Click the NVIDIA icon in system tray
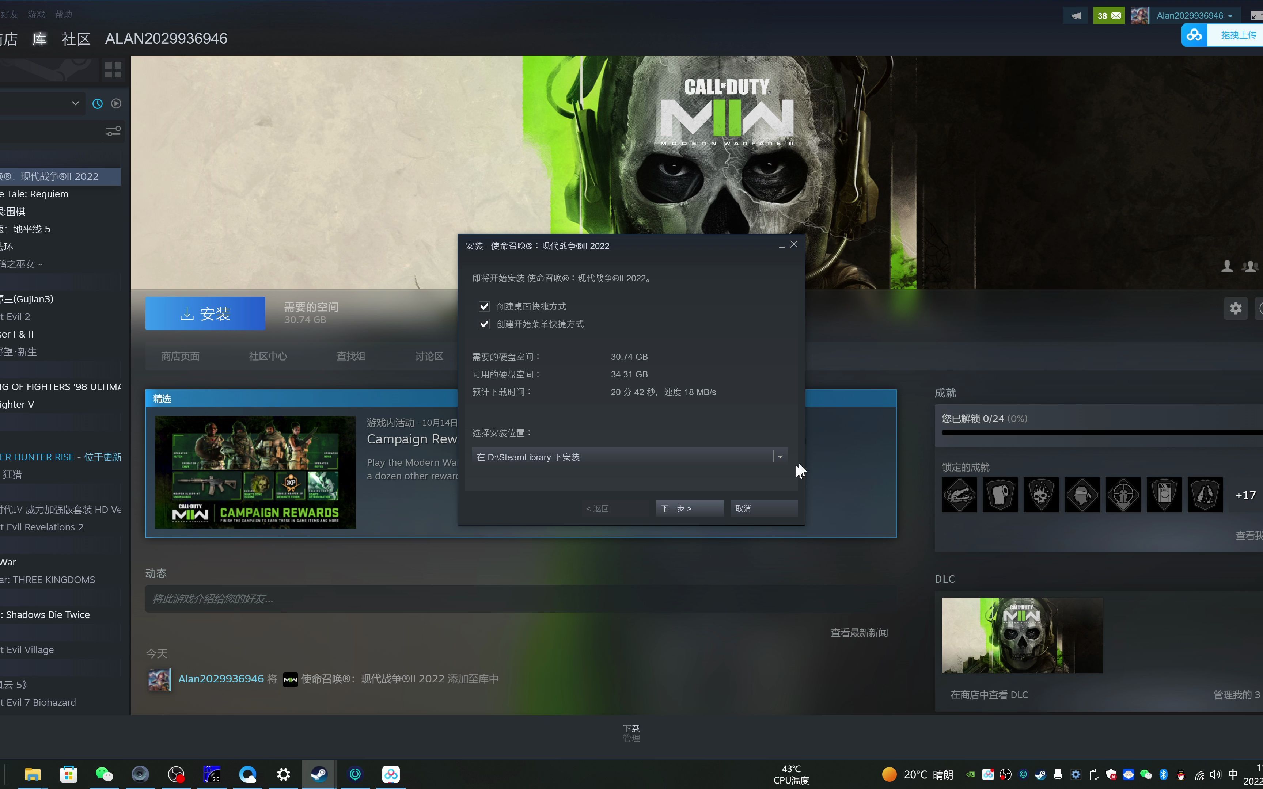The image size is (1263, 789). (970, 775)
